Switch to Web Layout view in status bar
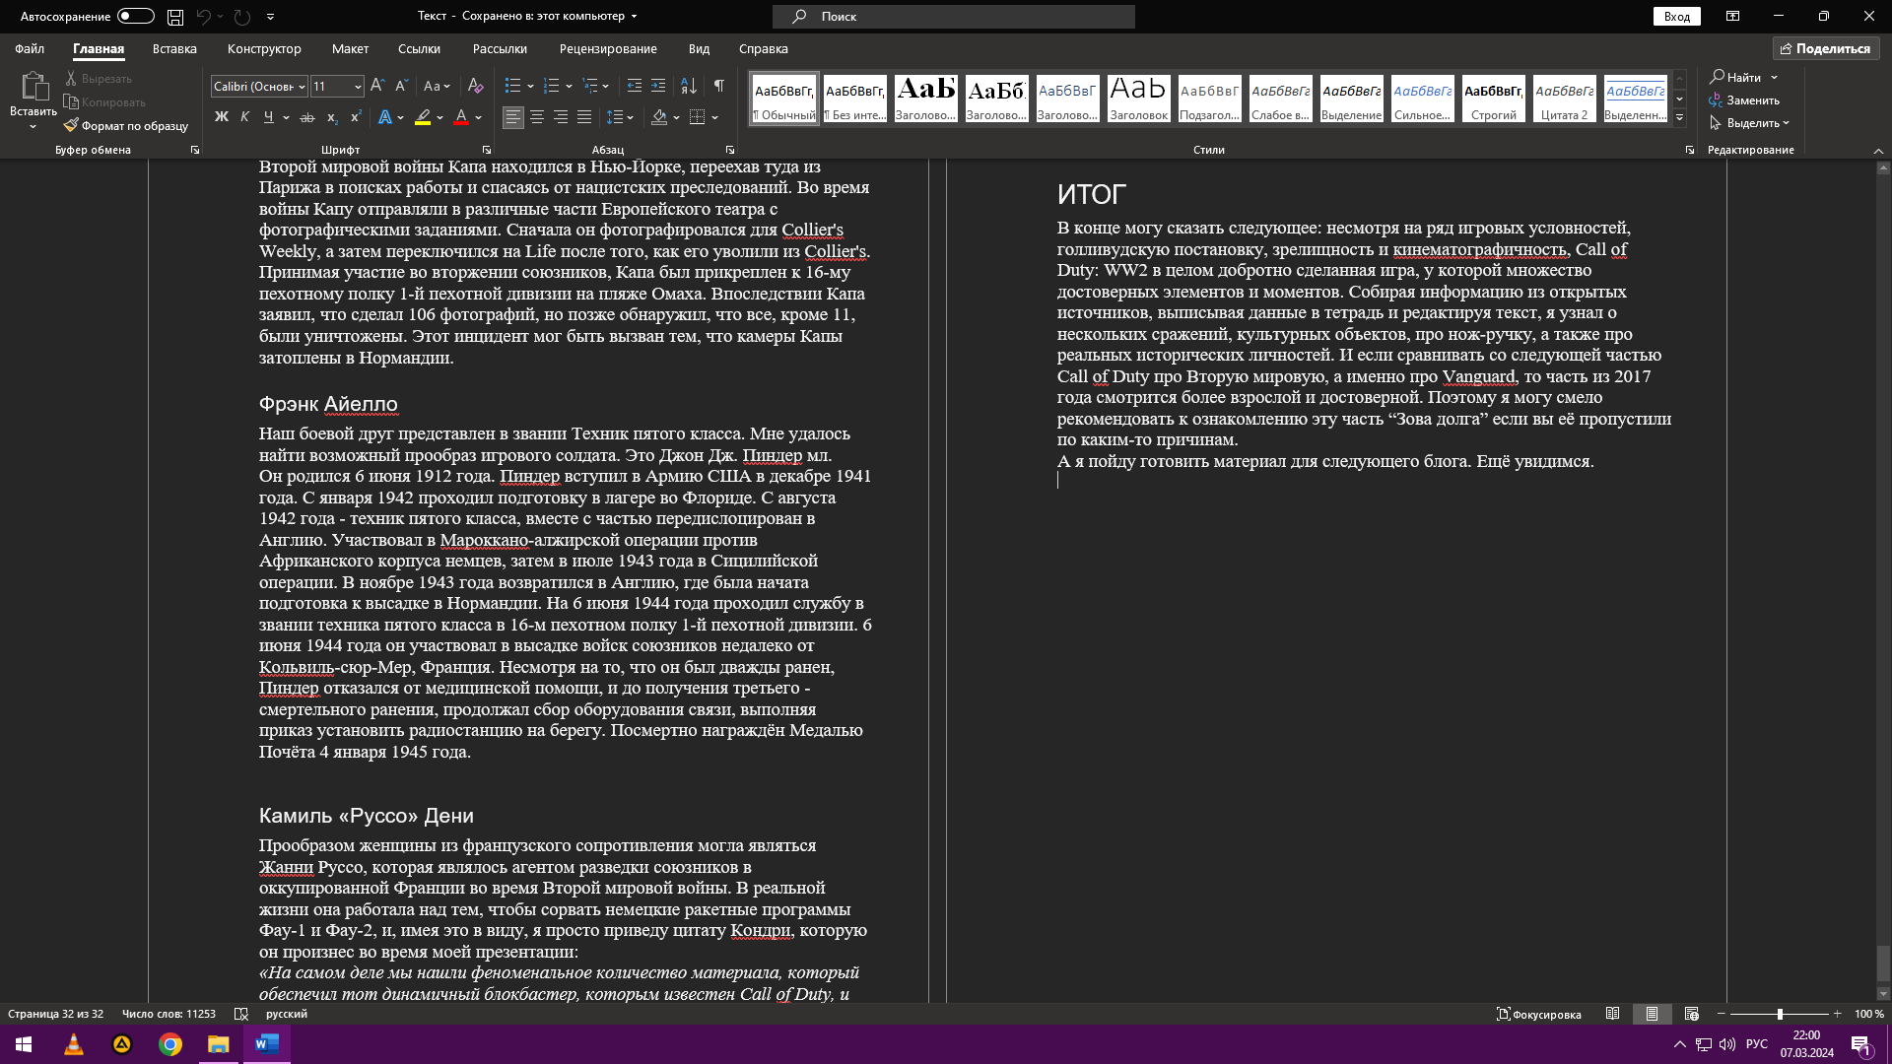 1692,1014
